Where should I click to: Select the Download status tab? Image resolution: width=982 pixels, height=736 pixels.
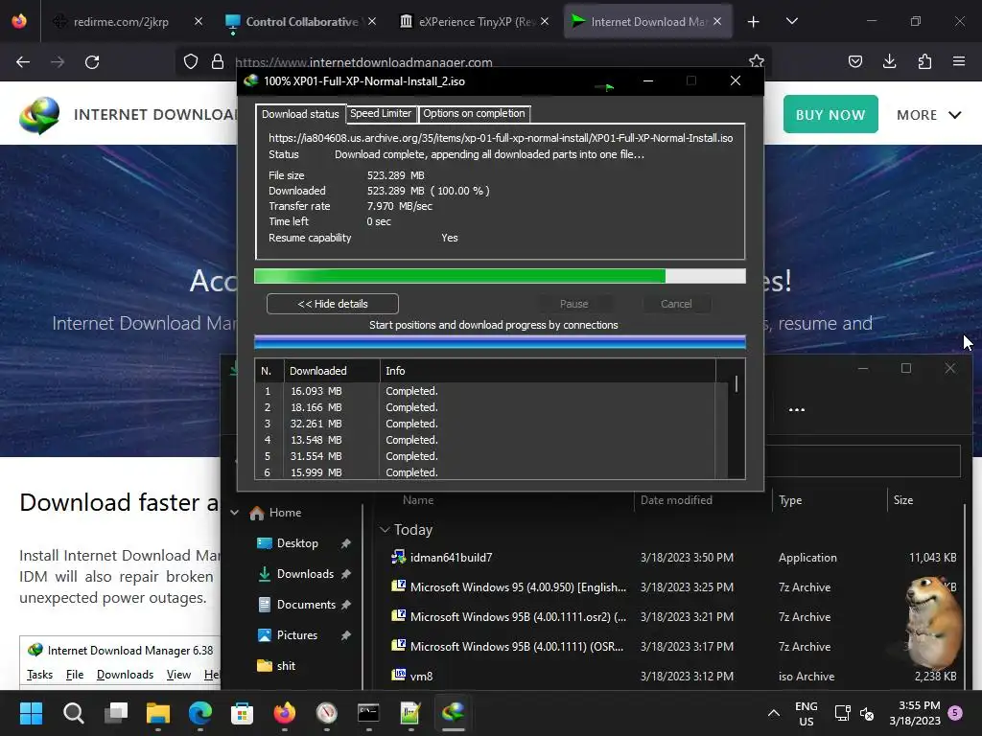pyautogui.click(x=300, y=114)
